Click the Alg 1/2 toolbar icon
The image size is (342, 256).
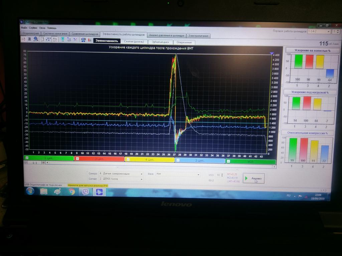point(55,39)
